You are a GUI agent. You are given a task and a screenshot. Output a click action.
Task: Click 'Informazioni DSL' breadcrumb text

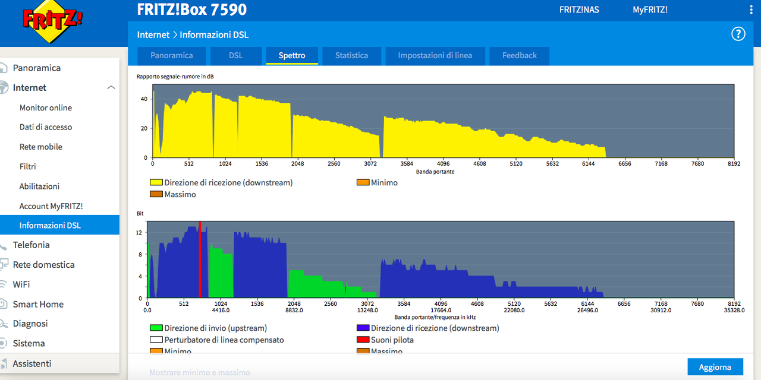point(214,35)
